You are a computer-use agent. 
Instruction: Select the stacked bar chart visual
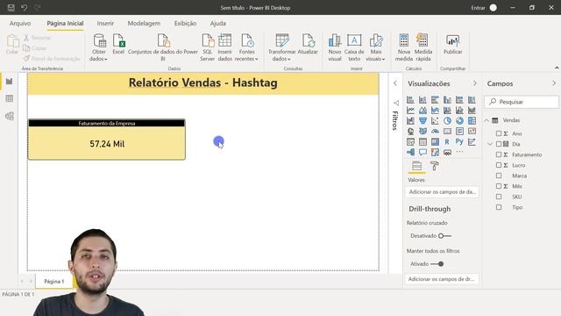[x=410, y=100]
